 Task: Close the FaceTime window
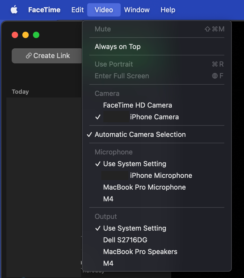15,35
